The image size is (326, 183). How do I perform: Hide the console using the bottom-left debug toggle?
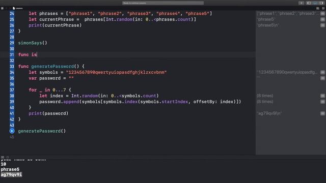coord(3,157)
